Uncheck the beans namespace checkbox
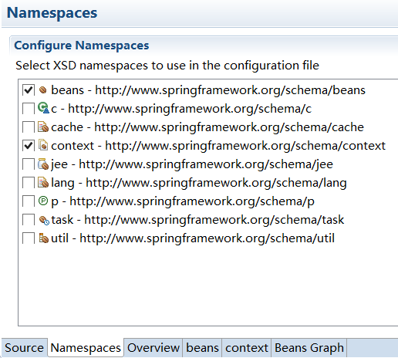Screen dimensions: 398x358 pos(29,89)
